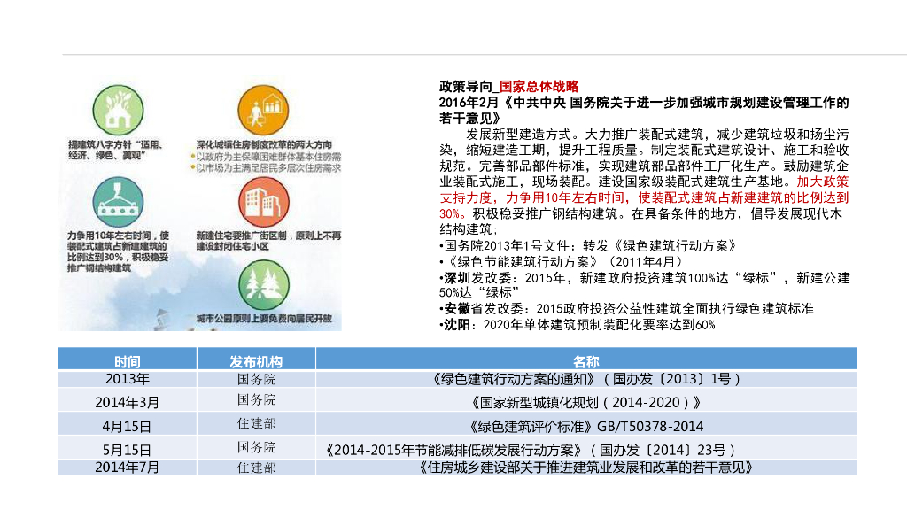Screen dimensions: 907x510
Task: Click '国务院' in the 5月15日 row
Action: pos(256,447)
